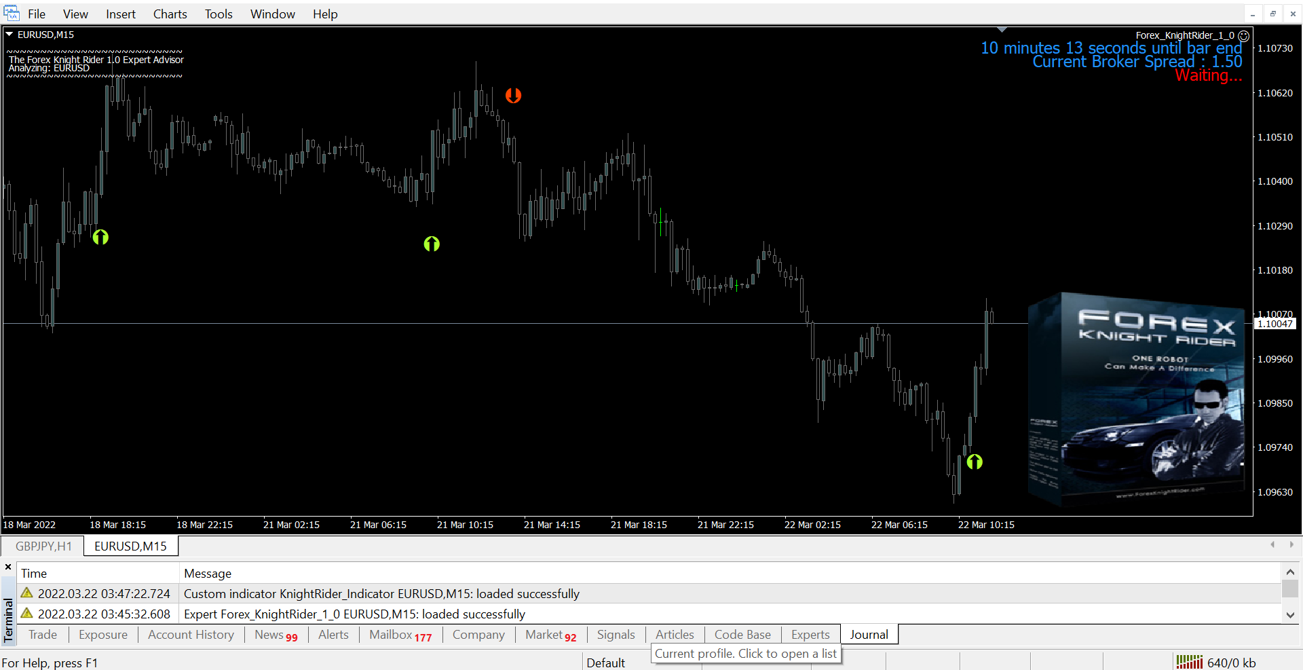Click the 'For Help, press F1' status text
Image resolution: width=1303 pixels, height=670 pixels.
tap(50, 663)
